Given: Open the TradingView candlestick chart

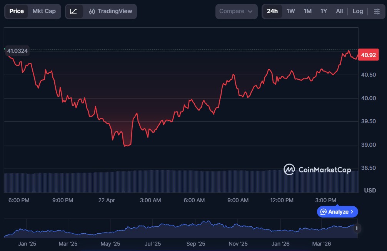Looking at the screenshot, I should click(x=110, y=11).
